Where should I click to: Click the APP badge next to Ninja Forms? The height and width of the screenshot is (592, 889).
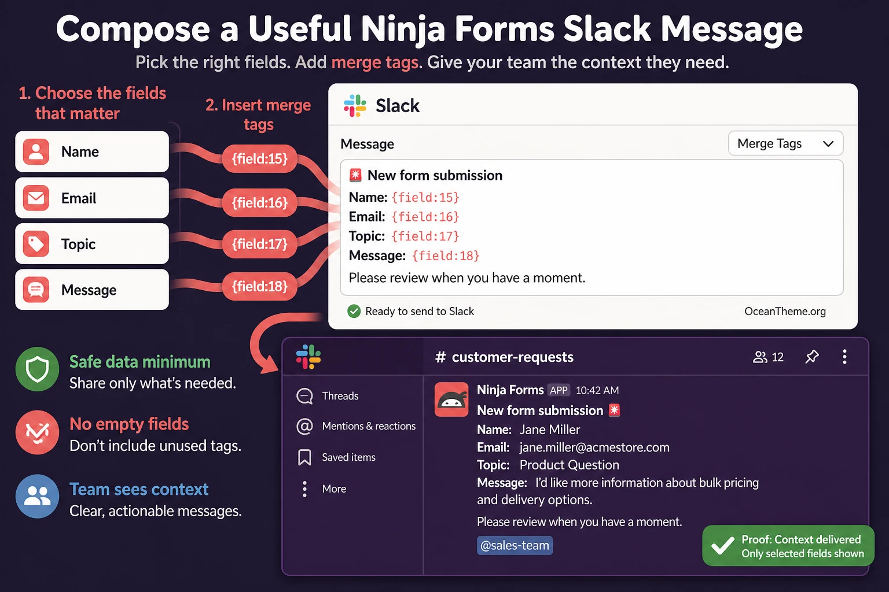(559, 390)
